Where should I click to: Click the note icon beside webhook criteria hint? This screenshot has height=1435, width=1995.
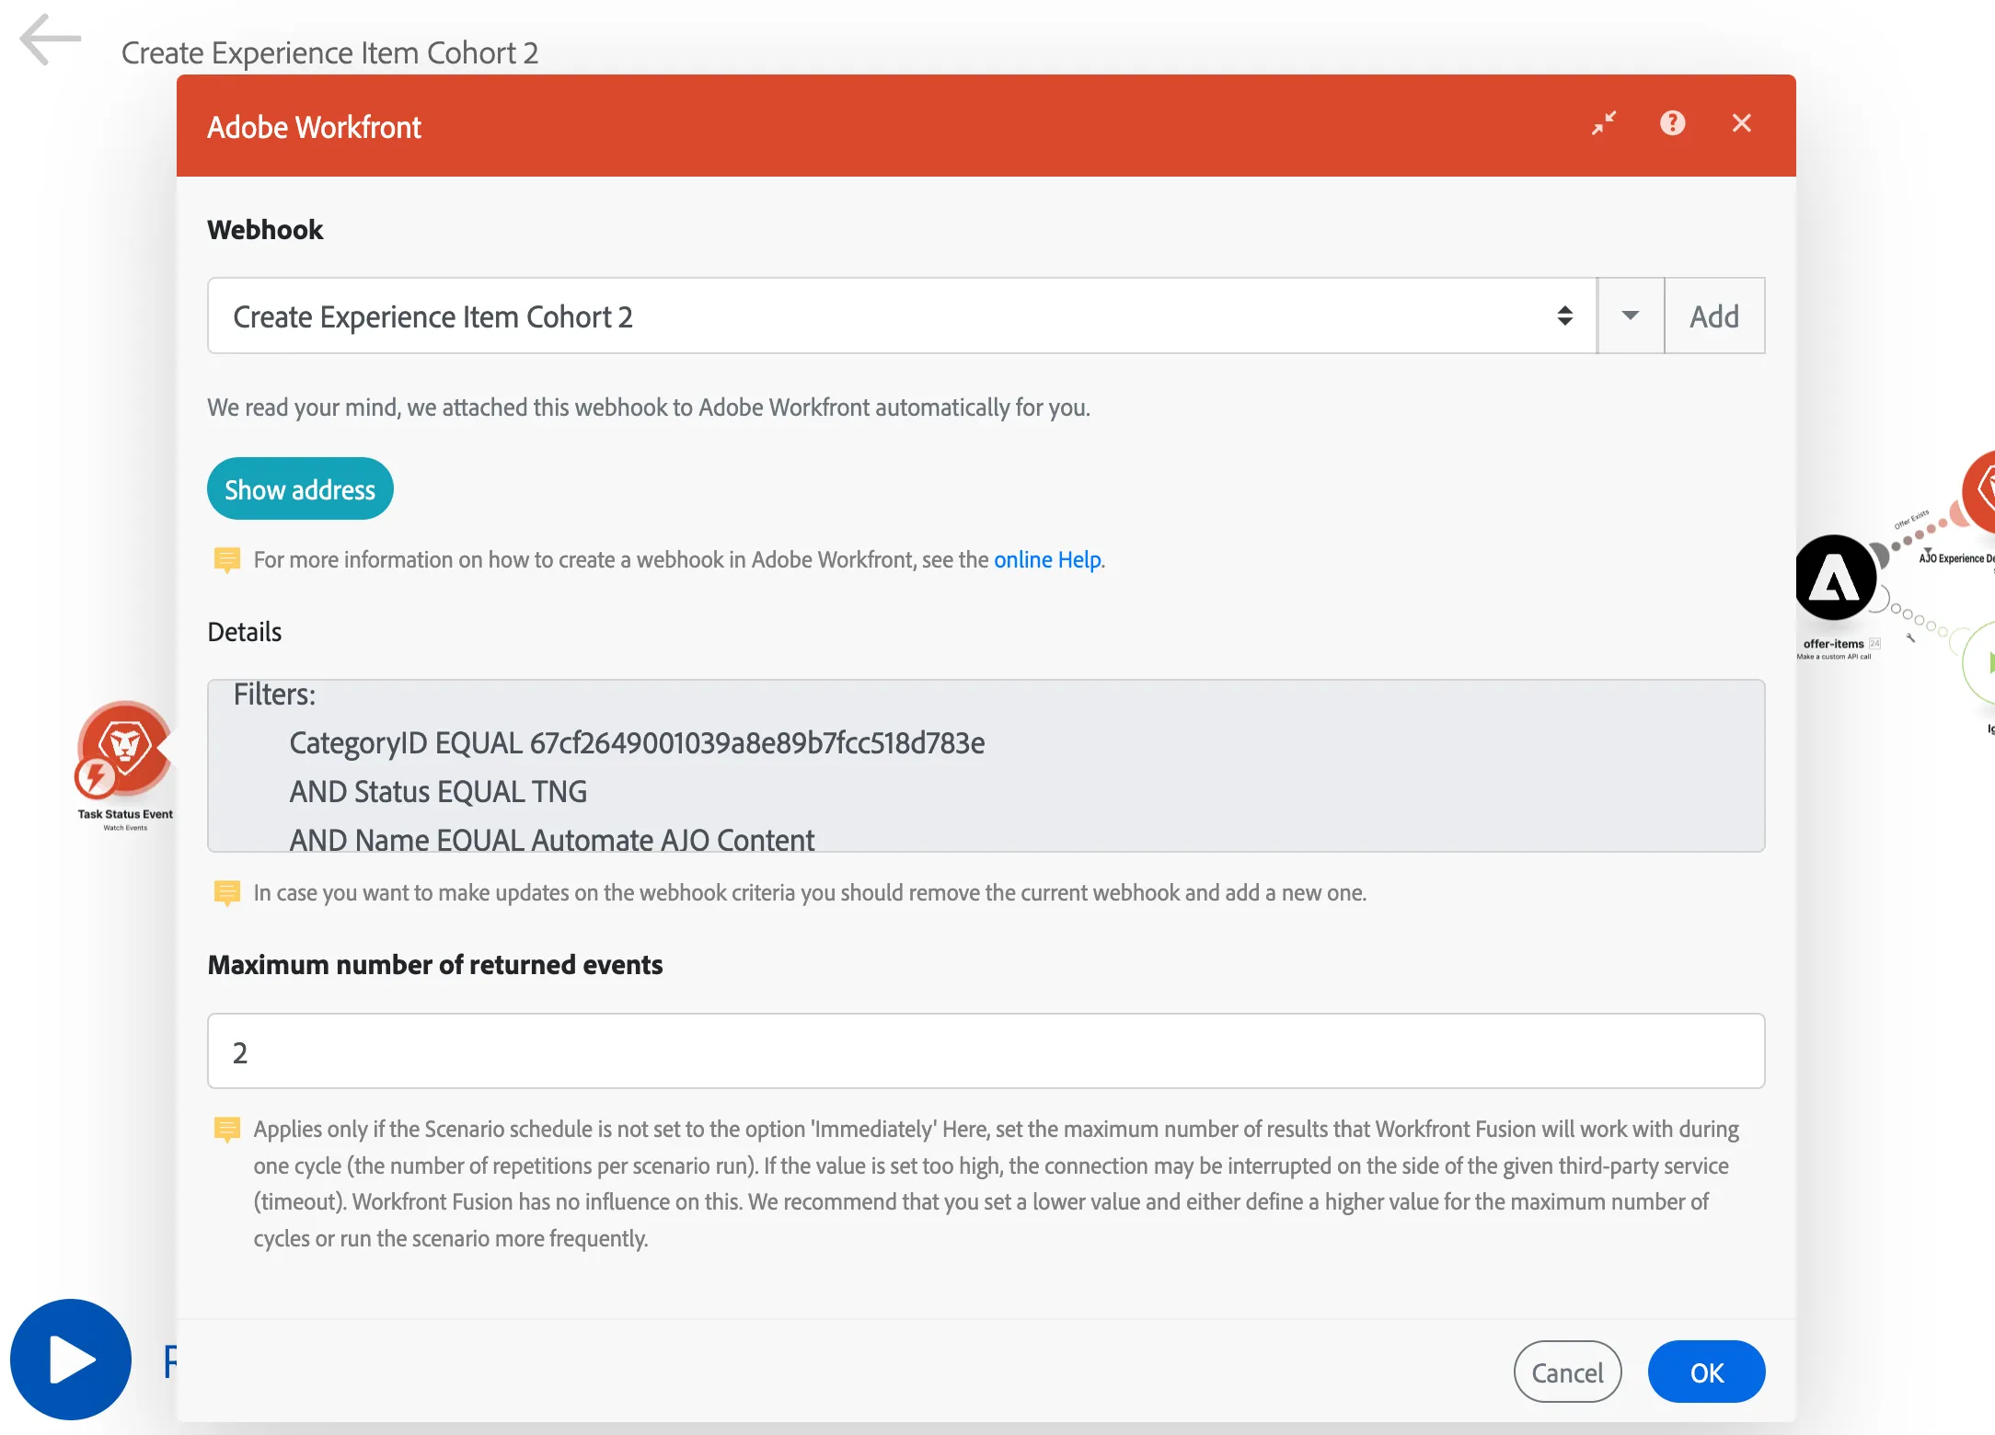[x=226, y=892]
